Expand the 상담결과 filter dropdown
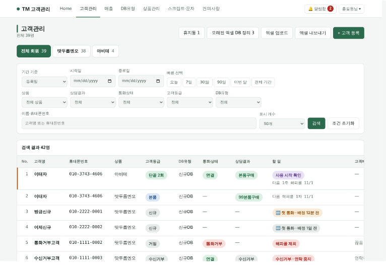386x265 pixels. pyautogui.click(x=93, y=102)
